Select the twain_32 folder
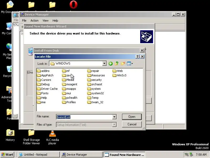Viewport: 210px width, 158px height. (95, 102)
